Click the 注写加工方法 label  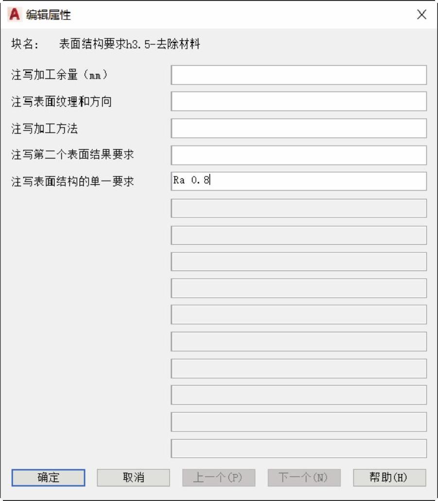click(45, 128)
